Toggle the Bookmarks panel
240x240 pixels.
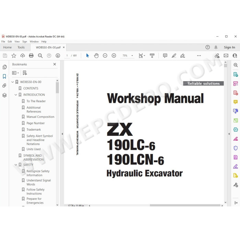(x=4, y=76)
